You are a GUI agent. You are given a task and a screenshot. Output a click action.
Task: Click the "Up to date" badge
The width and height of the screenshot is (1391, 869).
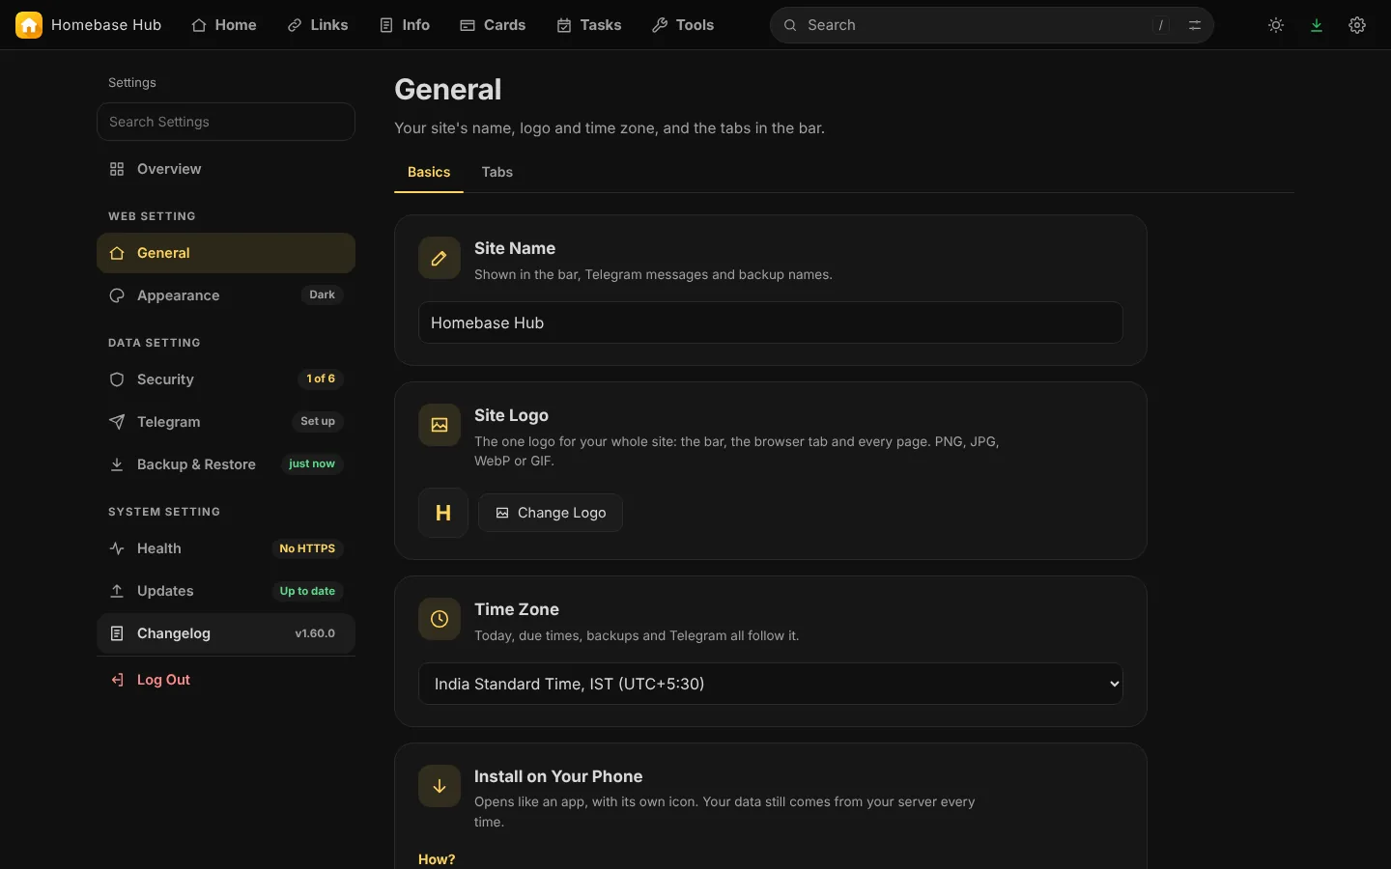(307, 591)
